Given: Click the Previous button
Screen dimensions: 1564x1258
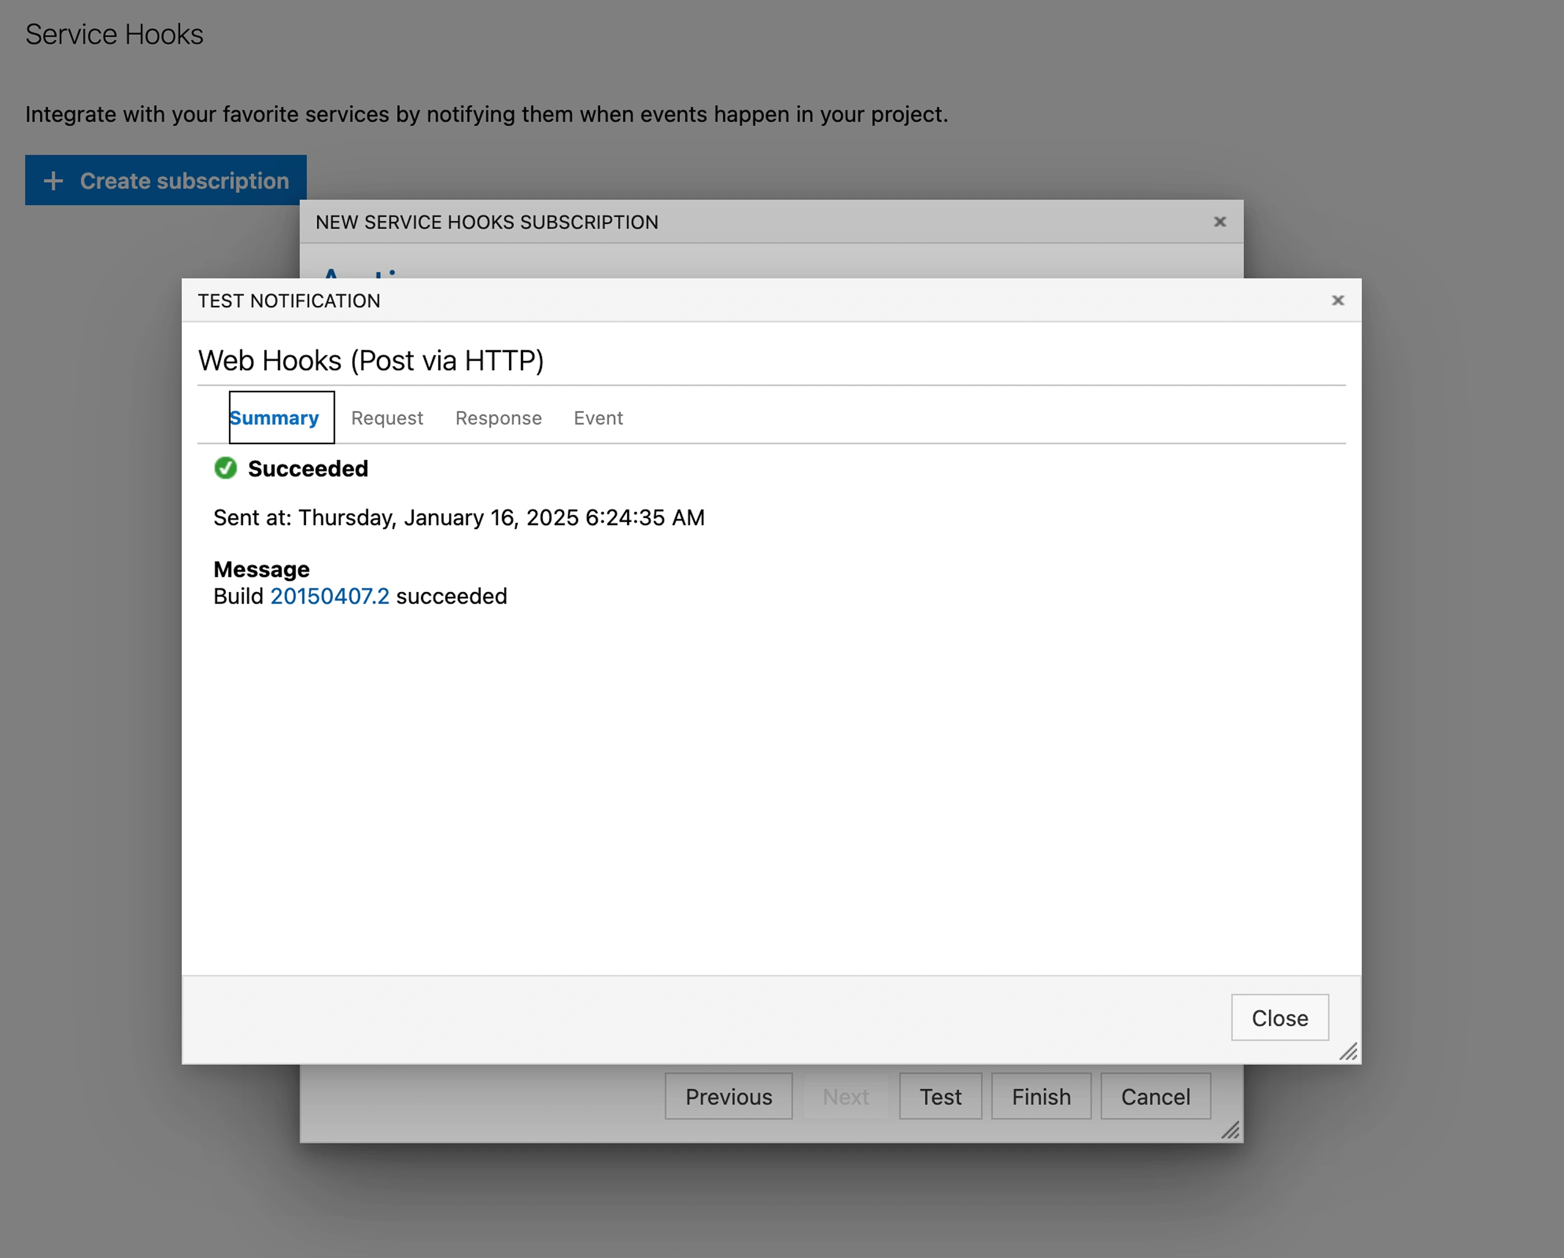Looking at the screenshot, I should point(729,1097).
